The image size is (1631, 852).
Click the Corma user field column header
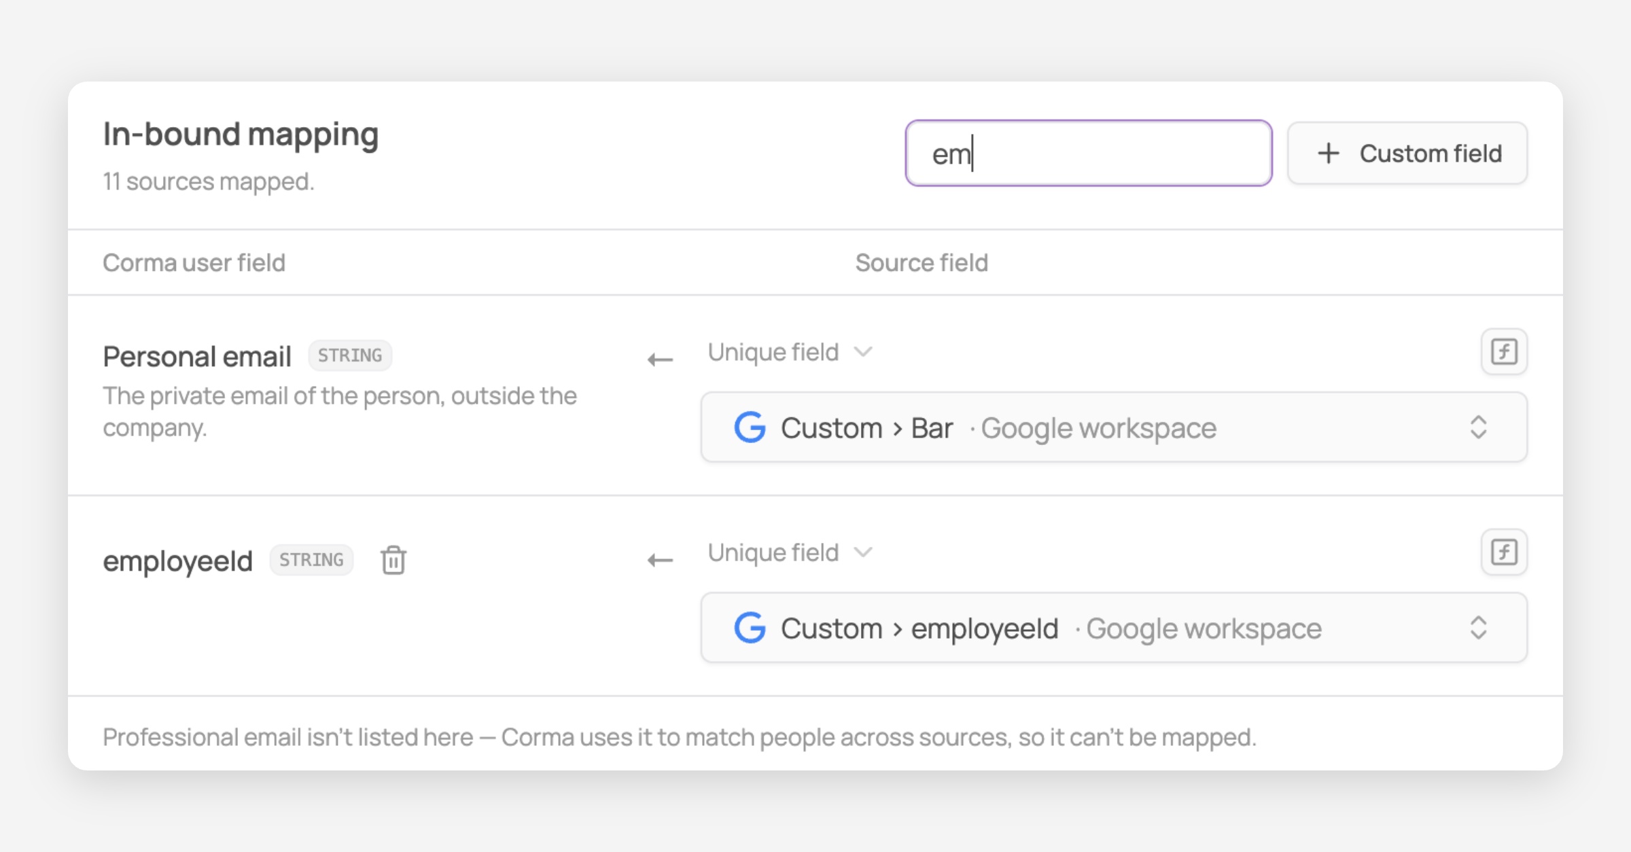[x=194, y=263]
